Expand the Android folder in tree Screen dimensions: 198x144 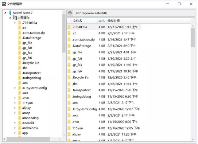[15, 123]
